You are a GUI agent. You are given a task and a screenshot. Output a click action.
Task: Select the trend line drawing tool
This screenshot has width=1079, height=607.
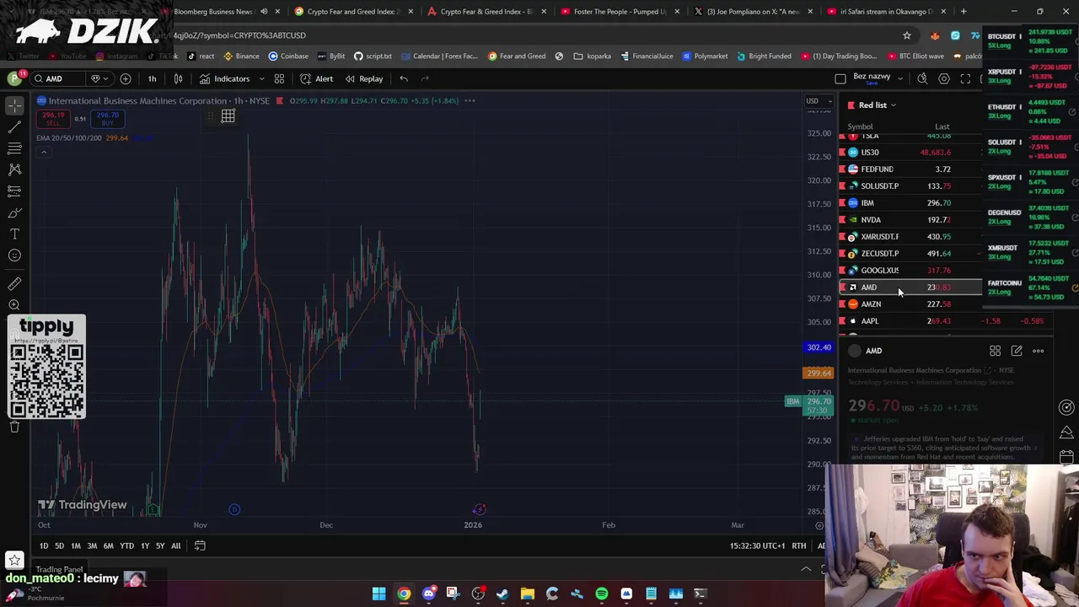point(14,126)
